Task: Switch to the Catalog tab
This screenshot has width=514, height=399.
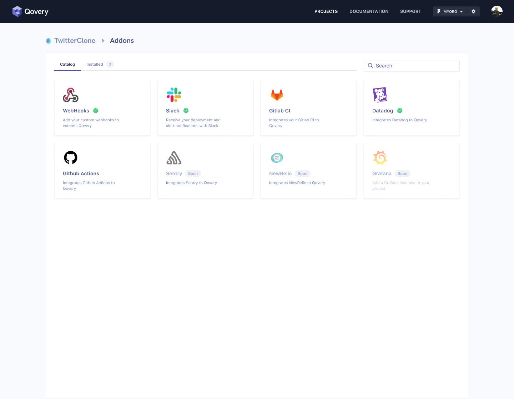Action: point(67,64)
